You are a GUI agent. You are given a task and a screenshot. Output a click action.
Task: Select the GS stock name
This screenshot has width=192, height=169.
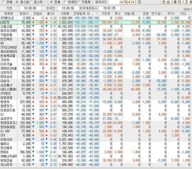(x=2, y=43)
